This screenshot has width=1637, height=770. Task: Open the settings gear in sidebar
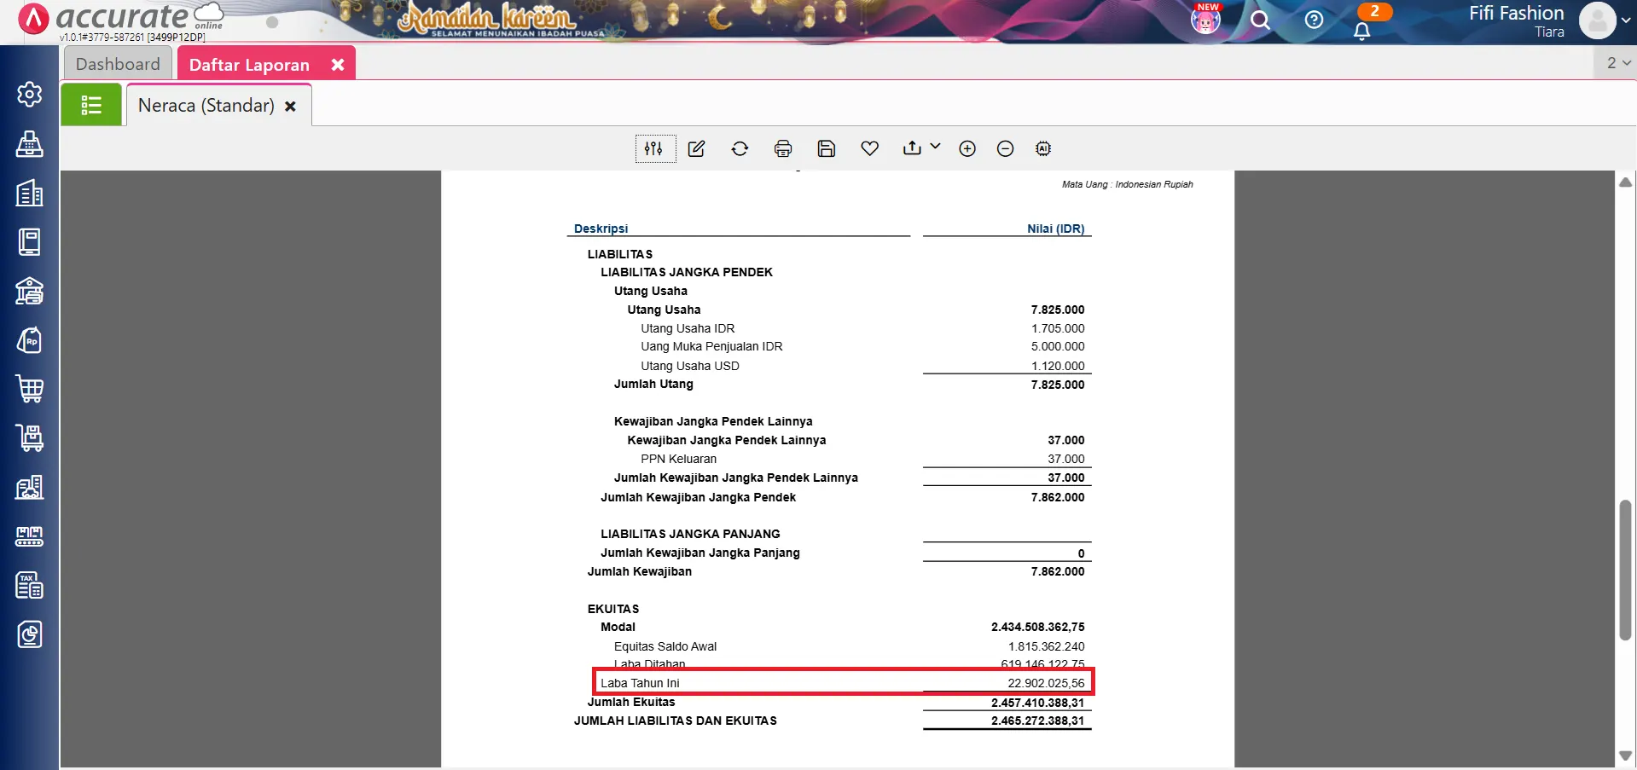tap(30, 94)
